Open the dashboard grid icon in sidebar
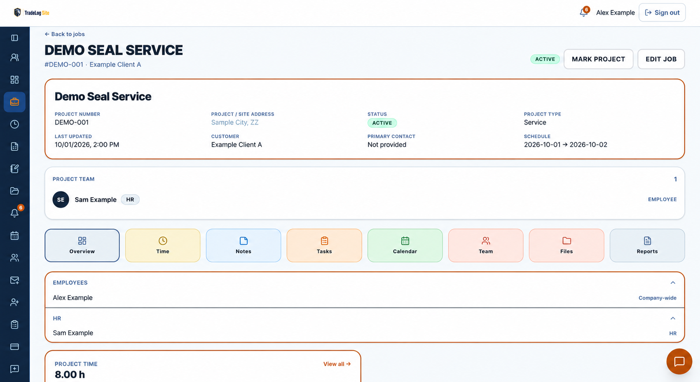700x382 pixels. pos(14,80)
